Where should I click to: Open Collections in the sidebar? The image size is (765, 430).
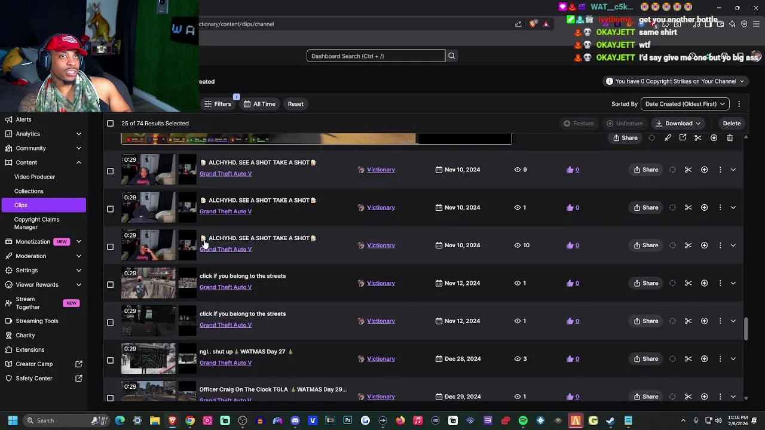click(x=29, y=191)
